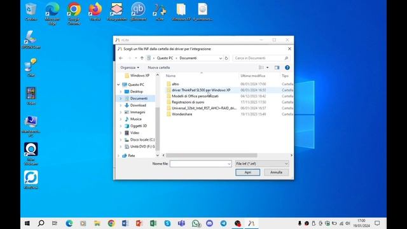
Task: Change view with the view icon
Action: coord(261,67)
